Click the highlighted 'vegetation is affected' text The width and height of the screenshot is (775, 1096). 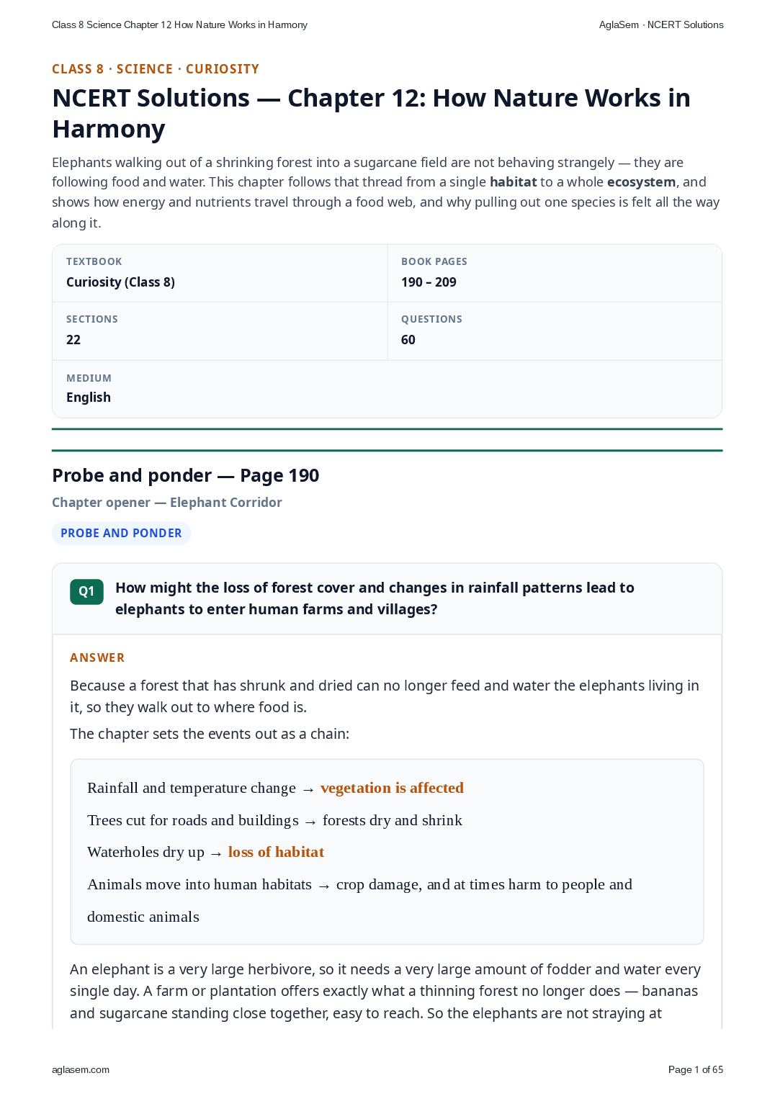(392, 788)
